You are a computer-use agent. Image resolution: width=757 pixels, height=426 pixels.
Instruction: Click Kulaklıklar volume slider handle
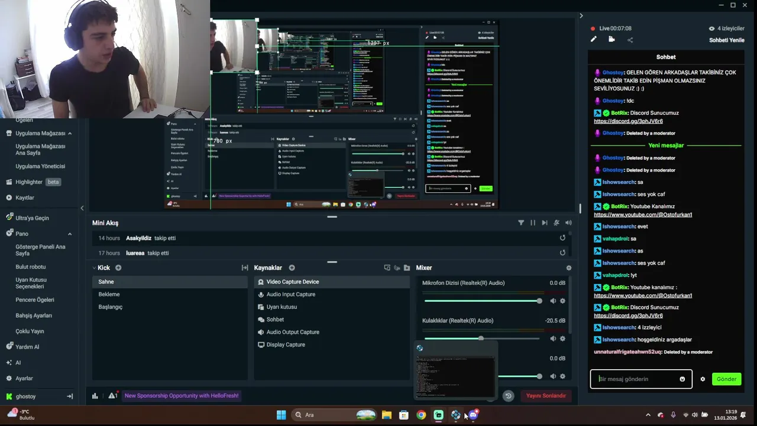coord(481,338)
